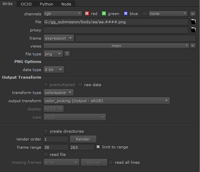Image resolution: width=200 pixels, height=172 pixels.
Task: Open the transform type colorspace dropdown
Action: click(x=58, y=93)
